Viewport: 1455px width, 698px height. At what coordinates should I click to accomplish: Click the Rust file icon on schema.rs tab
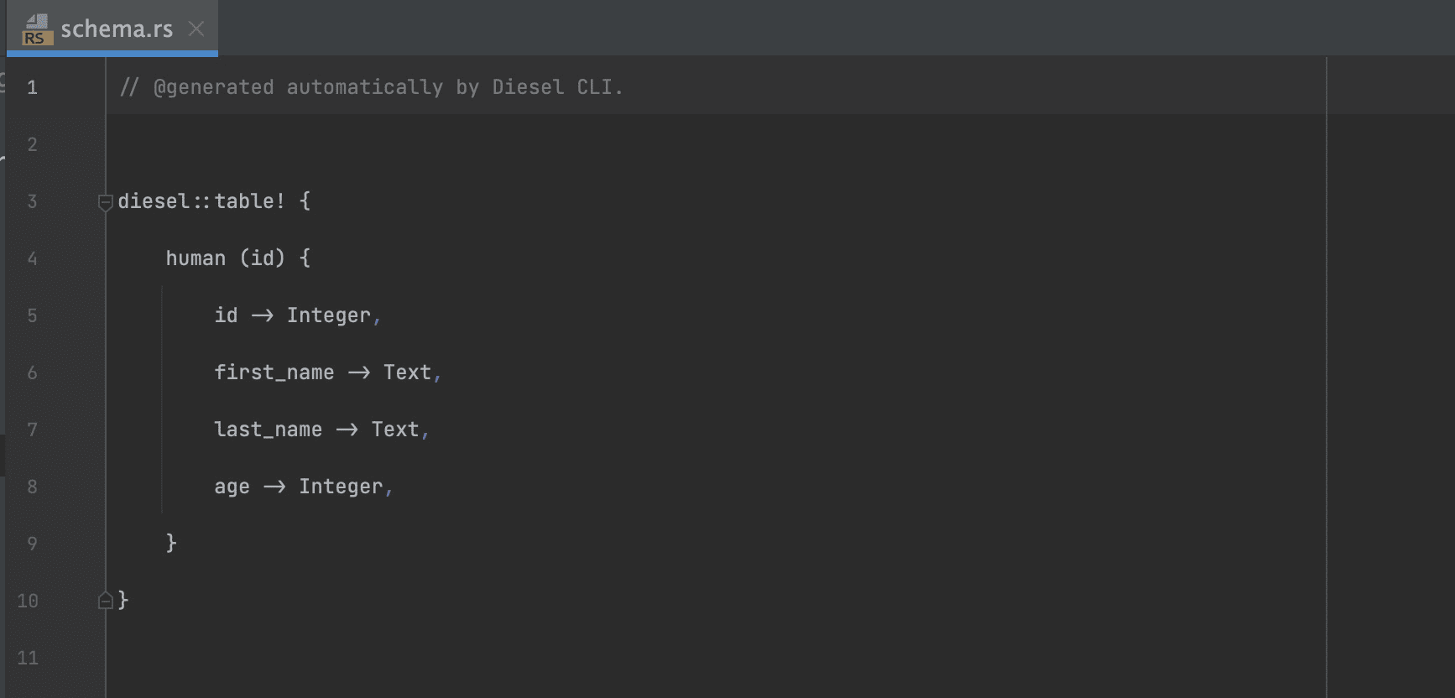37,29
